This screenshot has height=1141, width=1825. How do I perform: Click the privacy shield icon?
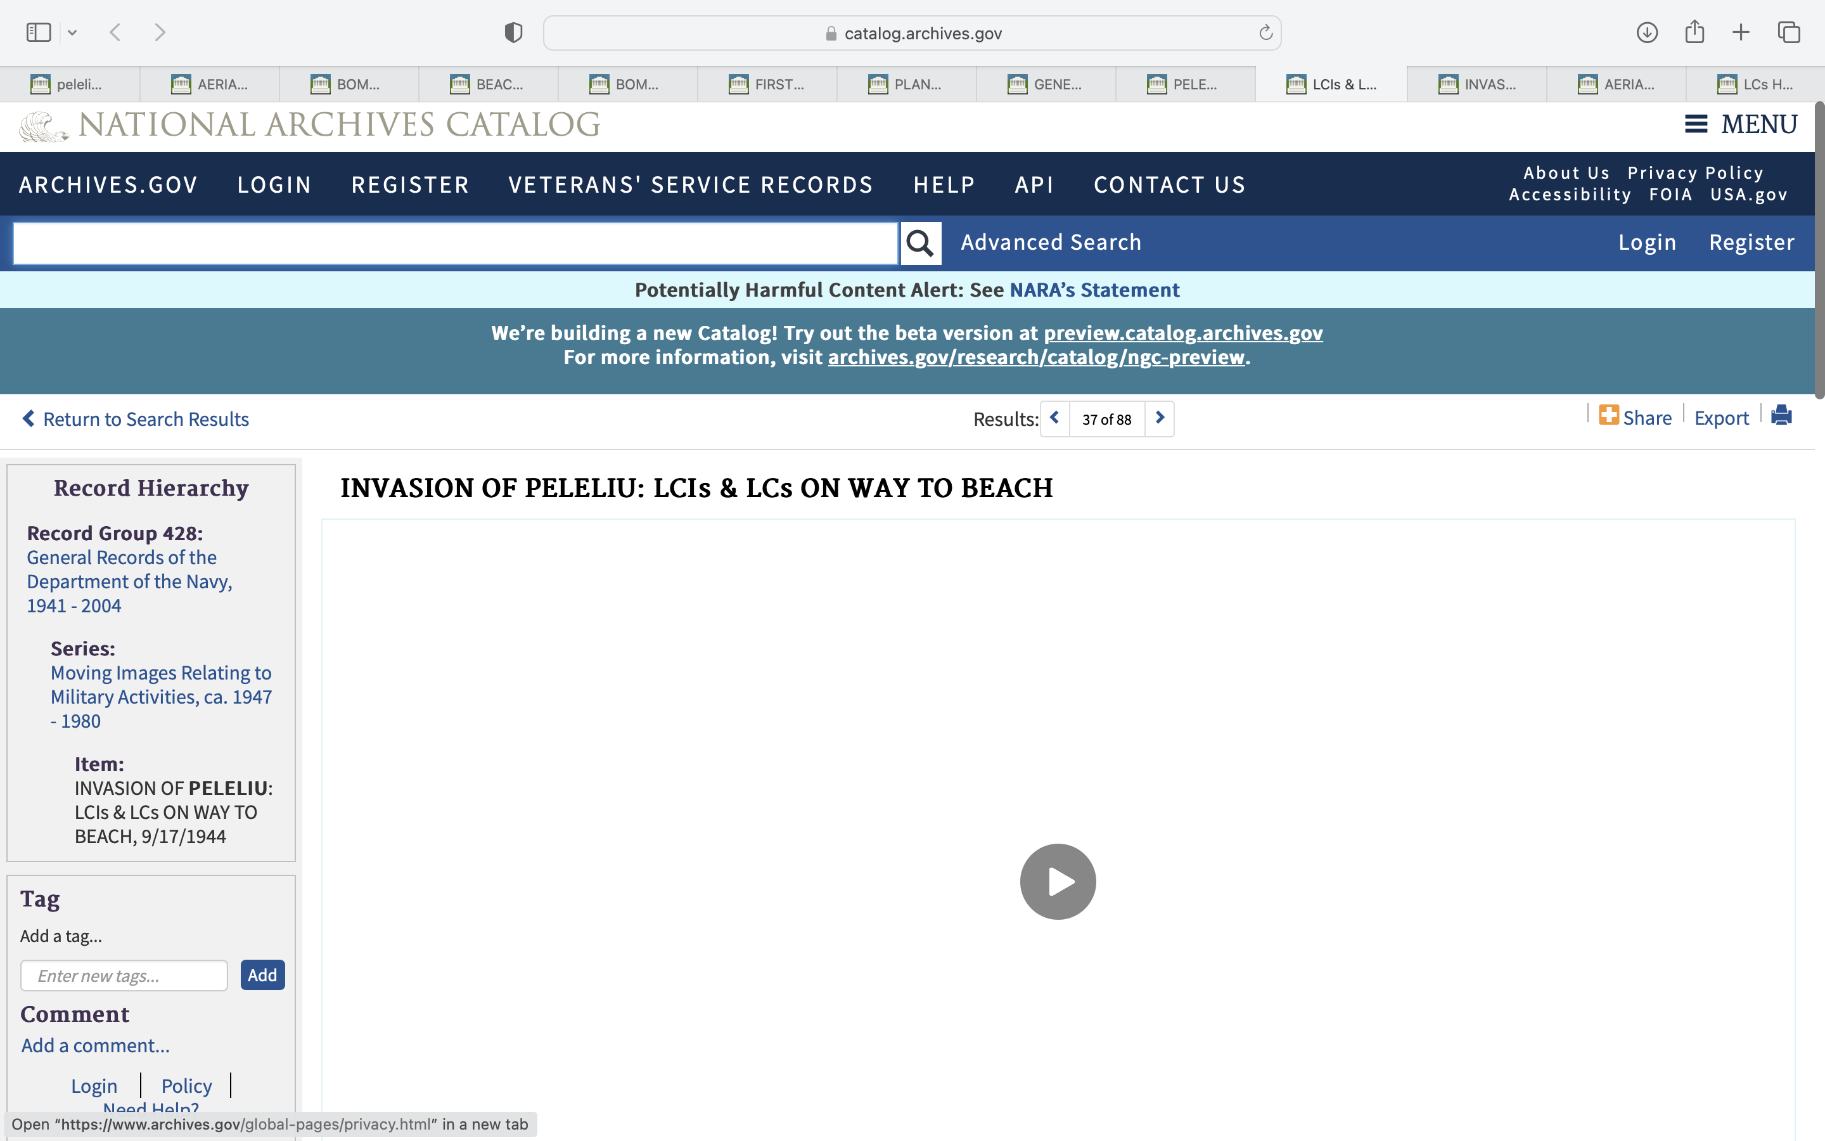(513, 32)
